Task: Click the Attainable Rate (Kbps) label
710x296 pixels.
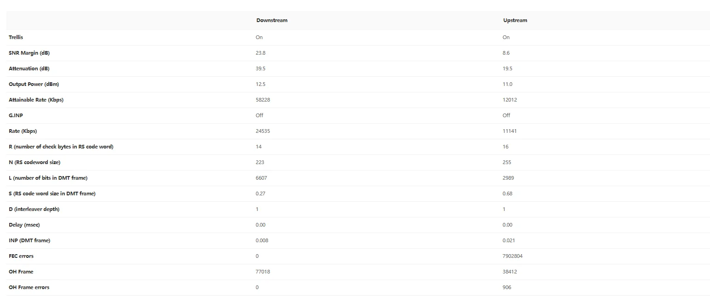Action: (36, 100)
